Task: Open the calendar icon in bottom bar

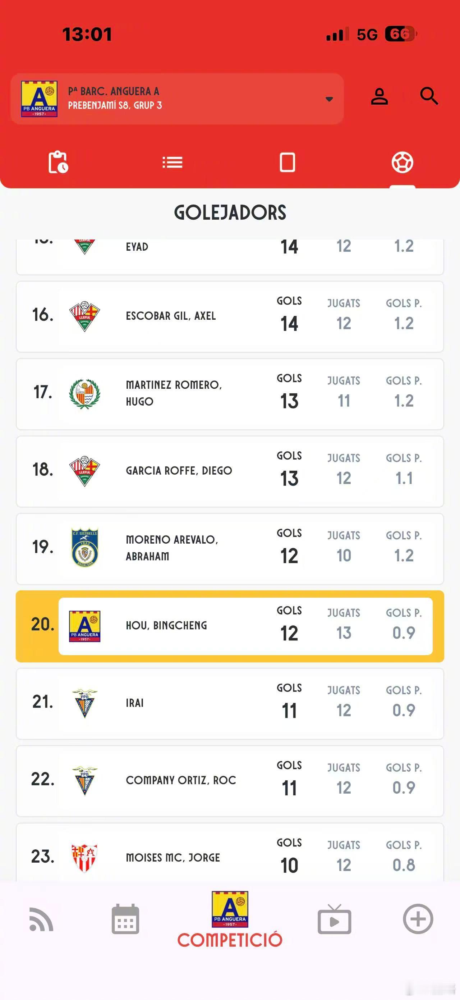Action: pos(125,919)
